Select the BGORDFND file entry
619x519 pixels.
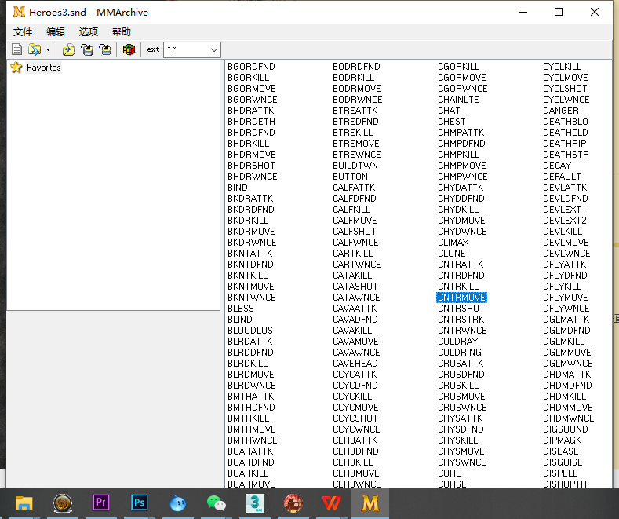[251, 67]
